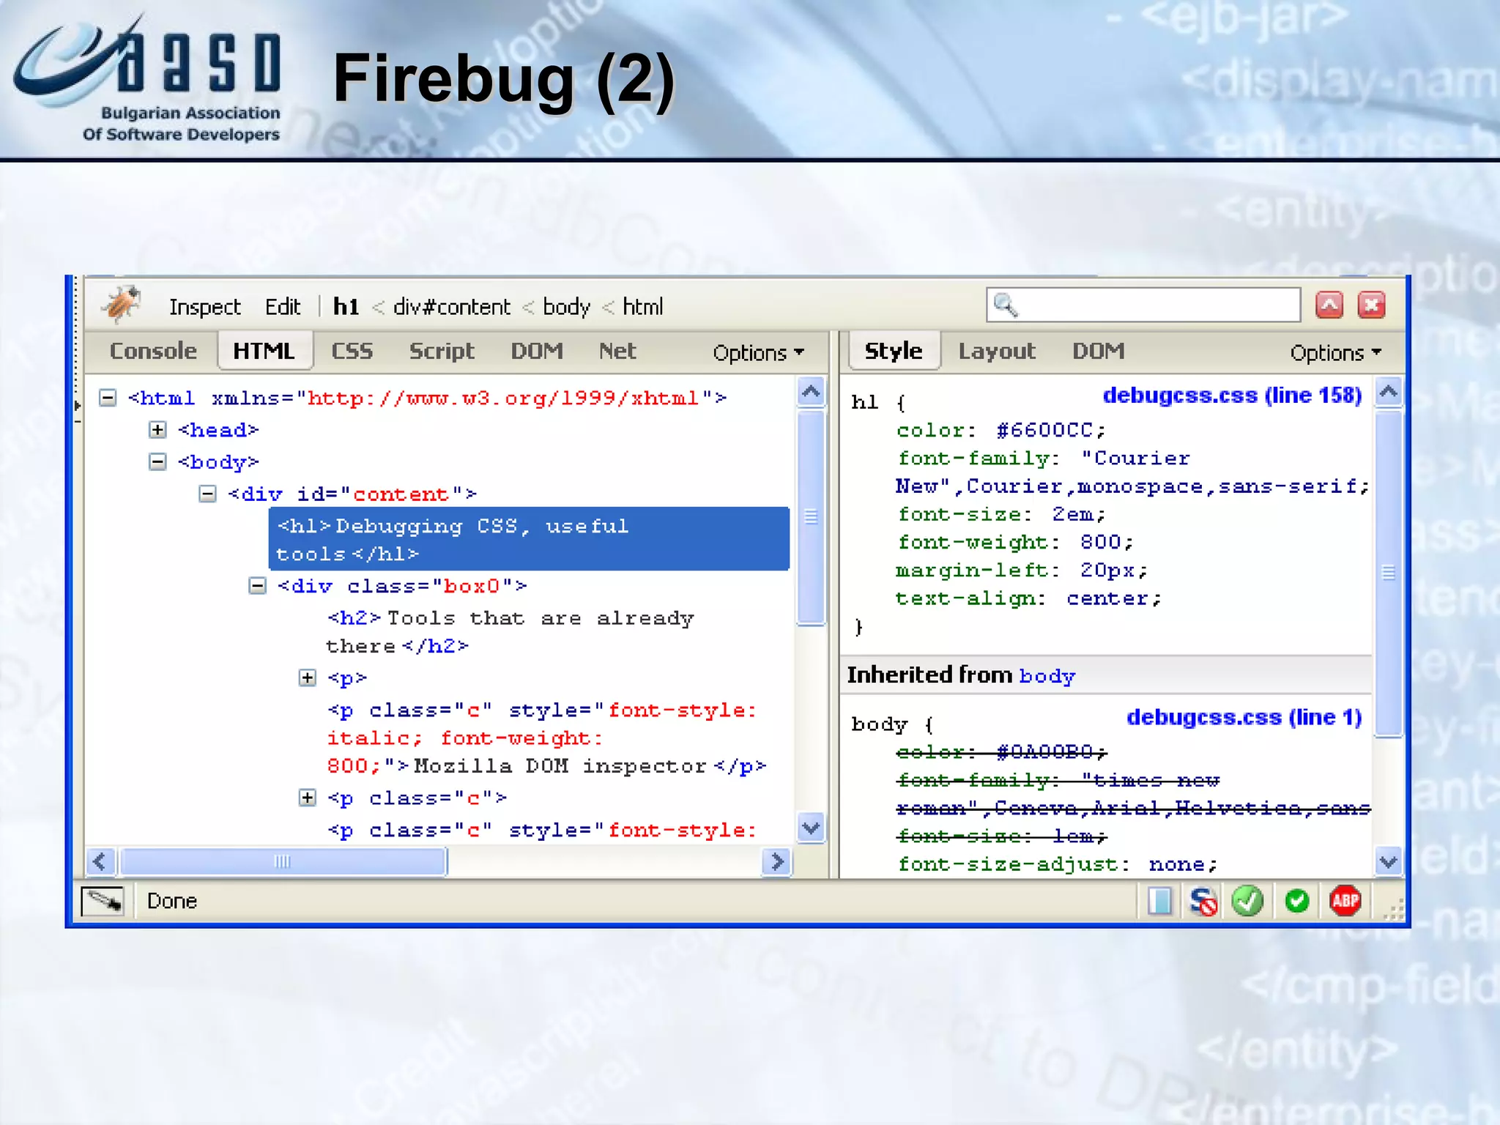The height and width of the screenshot is (1125, 1500).
Task: Click Style panel vertical scrollbar thumb
Action: tap(1389, 573)
